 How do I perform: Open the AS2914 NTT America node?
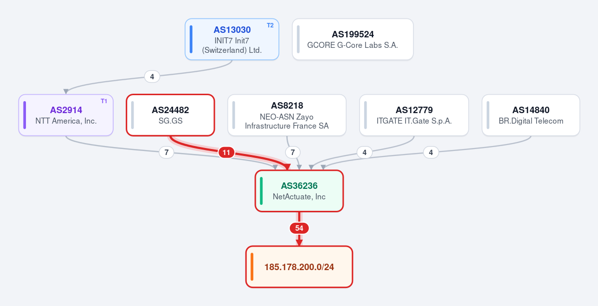(x=66, y=115)
